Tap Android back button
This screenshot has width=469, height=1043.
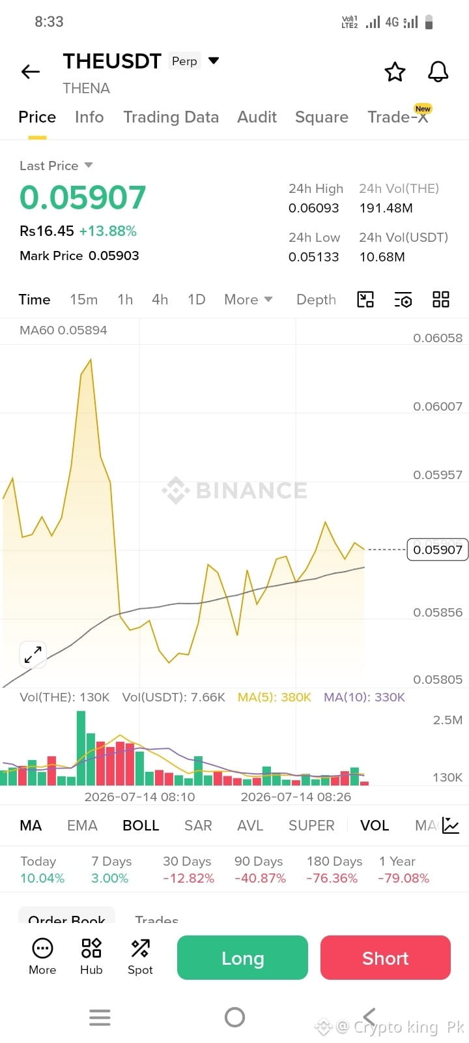pos(369,1017)
